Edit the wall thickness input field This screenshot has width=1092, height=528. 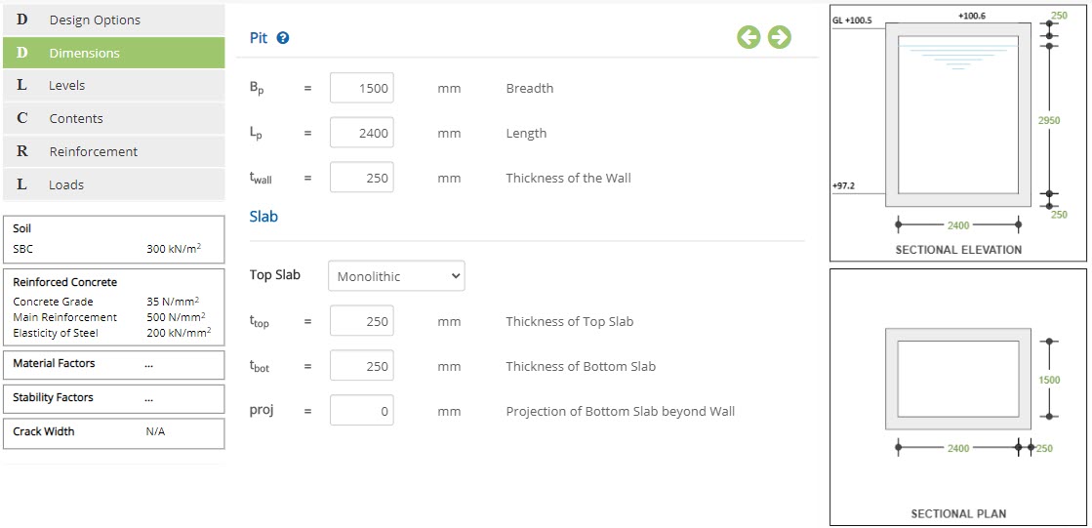pos(361,177)
